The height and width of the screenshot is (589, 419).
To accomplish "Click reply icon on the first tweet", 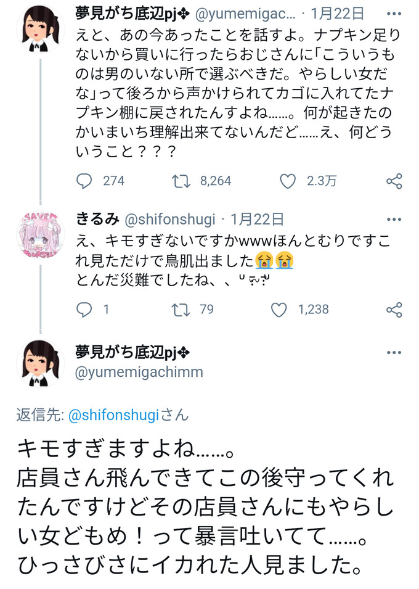I will 84,181.
